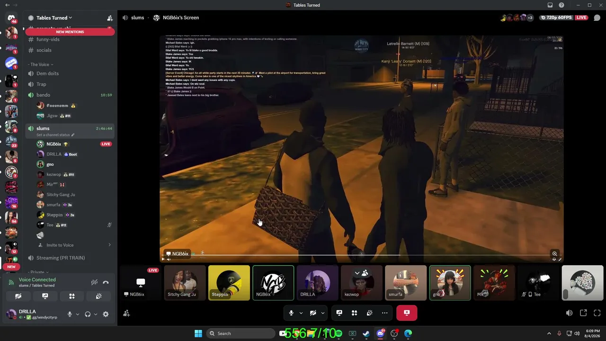Screen dimensions: 606x341
Task: Click the invite people icon beside Tables Turned
Action: pyautogui.click(x=110, y=18)
